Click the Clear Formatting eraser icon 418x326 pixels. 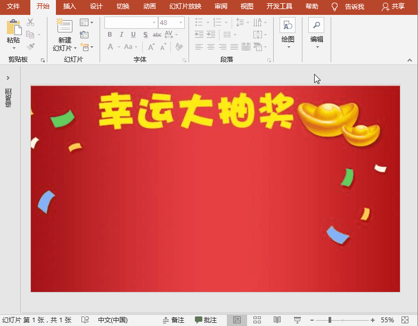pos(179,47)
